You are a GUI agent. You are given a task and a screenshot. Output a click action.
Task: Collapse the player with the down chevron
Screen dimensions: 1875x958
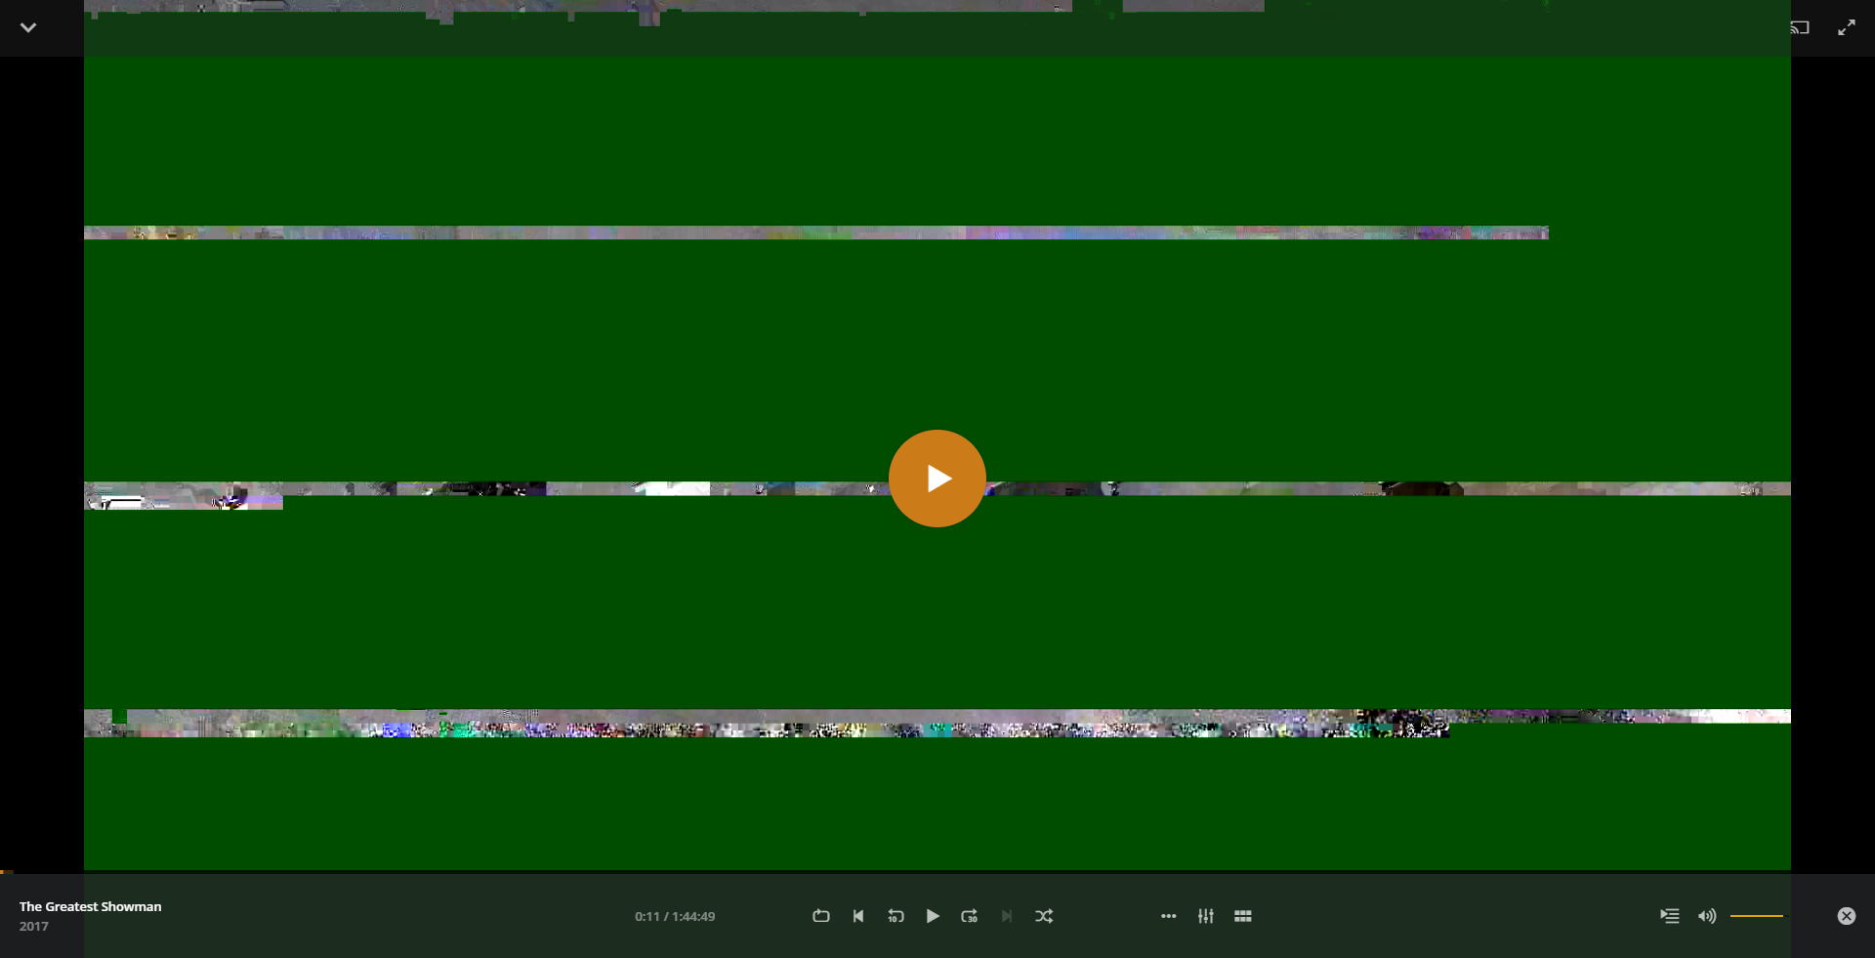28,27
